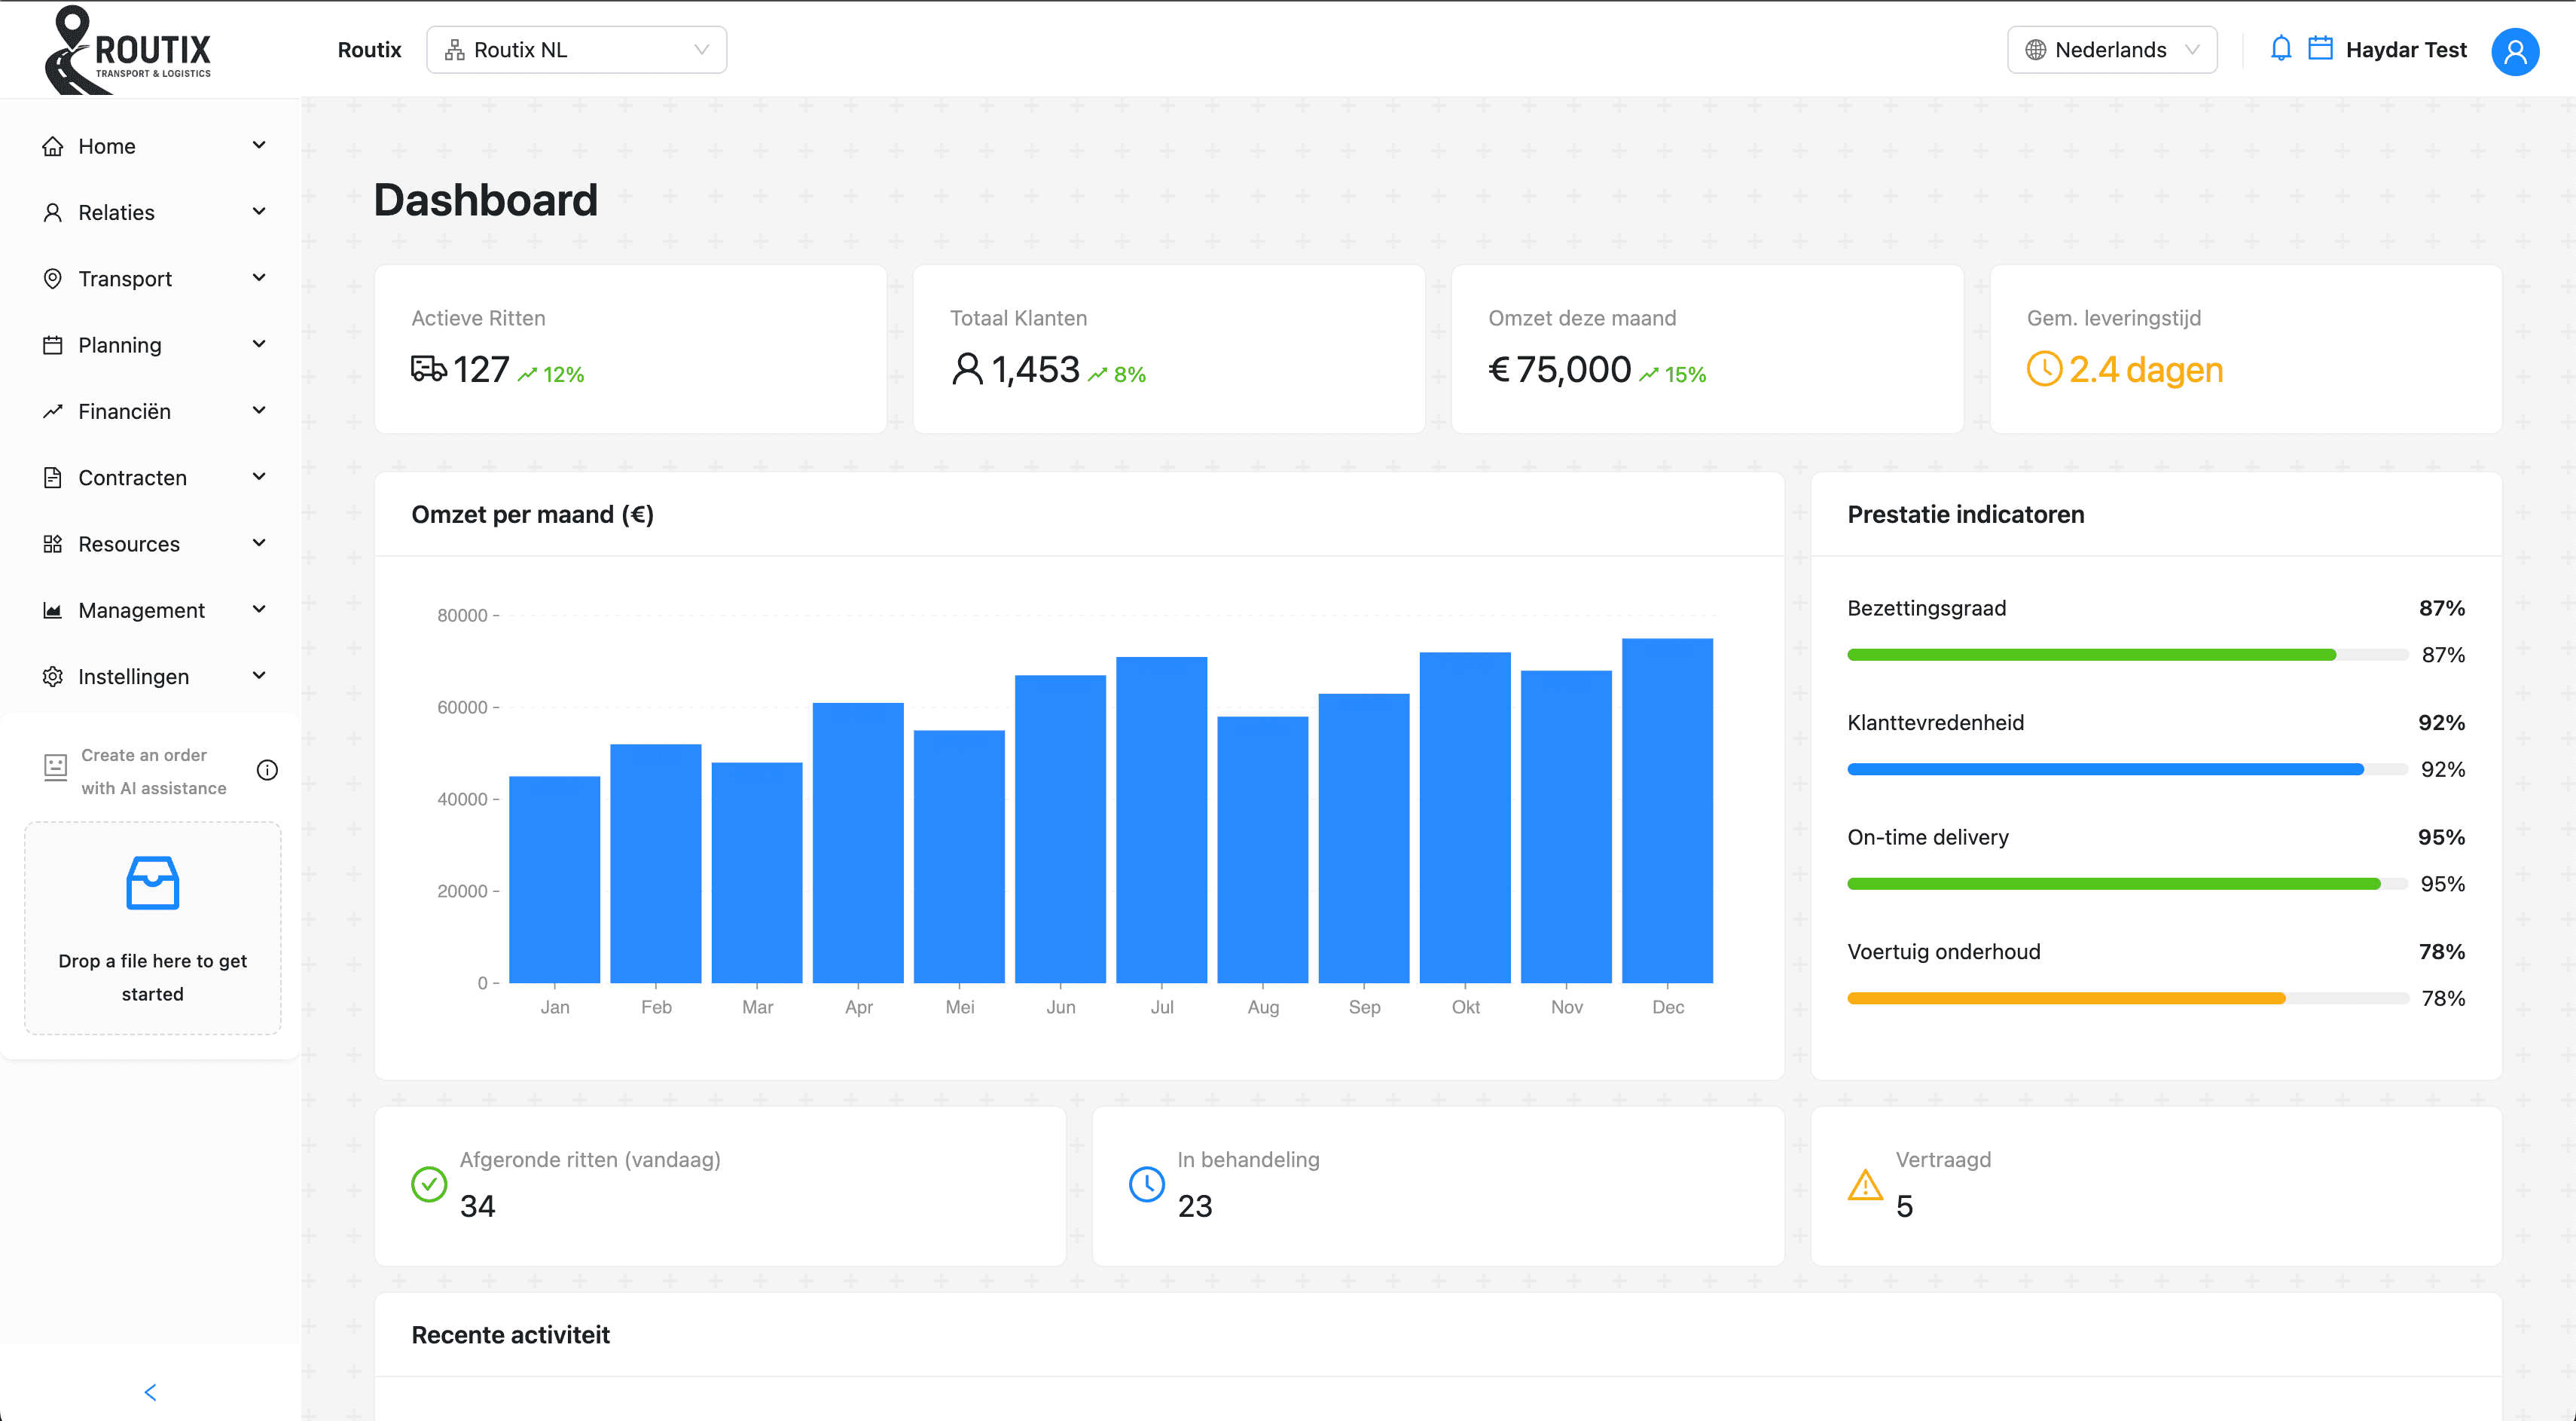Click the info icon beside AI assistance
The width and height of the screenshot is (2576, 1421).
(x=267, y=770)
